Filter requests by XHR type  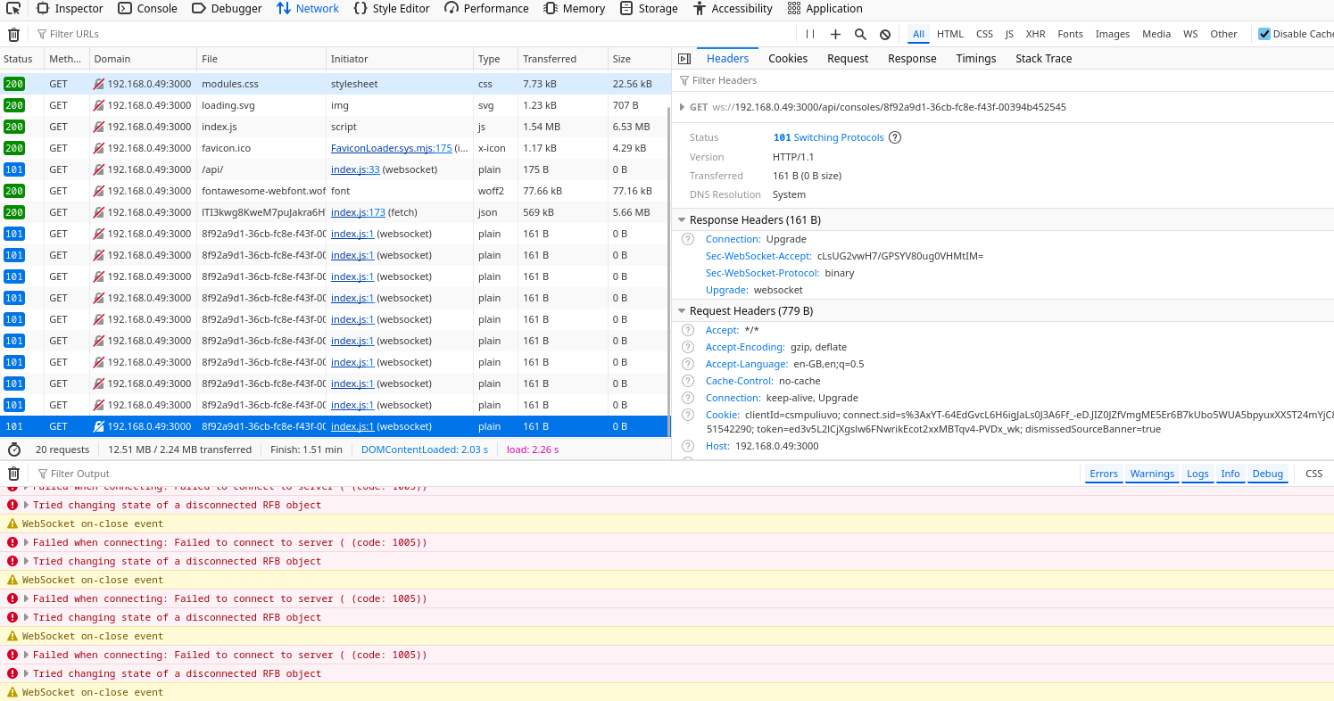[1035, 34]
